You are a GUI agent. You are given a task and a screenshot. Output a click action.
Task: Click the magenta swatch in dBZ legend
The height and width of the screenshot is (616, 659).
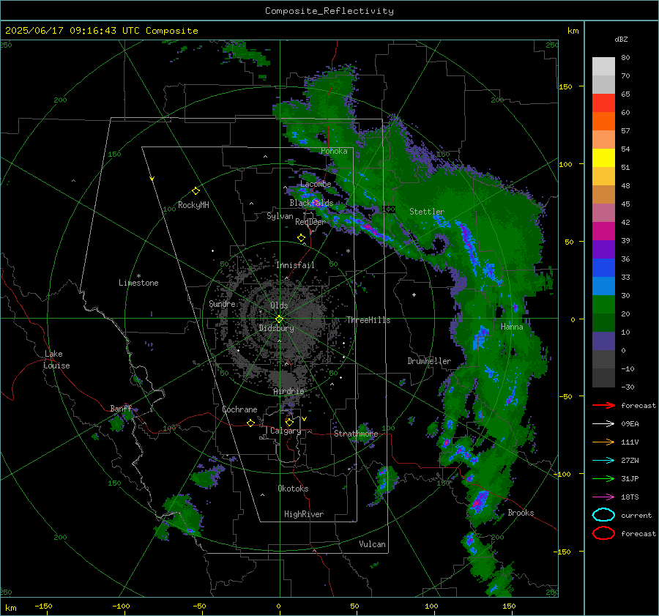click(x=603, y=231)
